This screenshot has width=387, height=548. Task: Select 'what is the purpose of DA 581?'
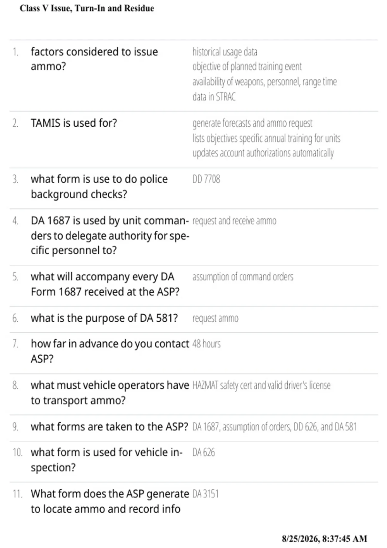point(104,318)
